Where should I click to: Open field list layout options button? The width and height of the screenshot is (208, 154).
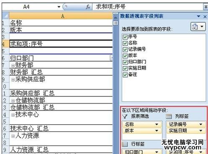click(198, 26)
